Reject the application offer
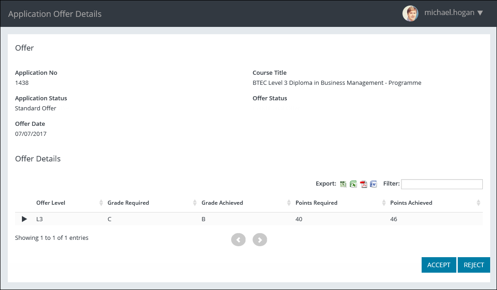 tap(474, 265)
